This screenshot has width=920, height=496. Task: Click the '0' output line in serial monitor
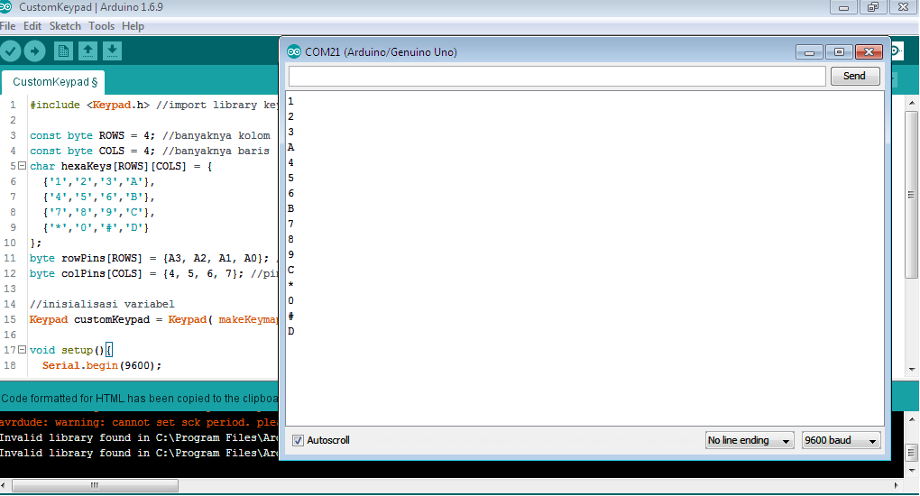coord(290,300)
